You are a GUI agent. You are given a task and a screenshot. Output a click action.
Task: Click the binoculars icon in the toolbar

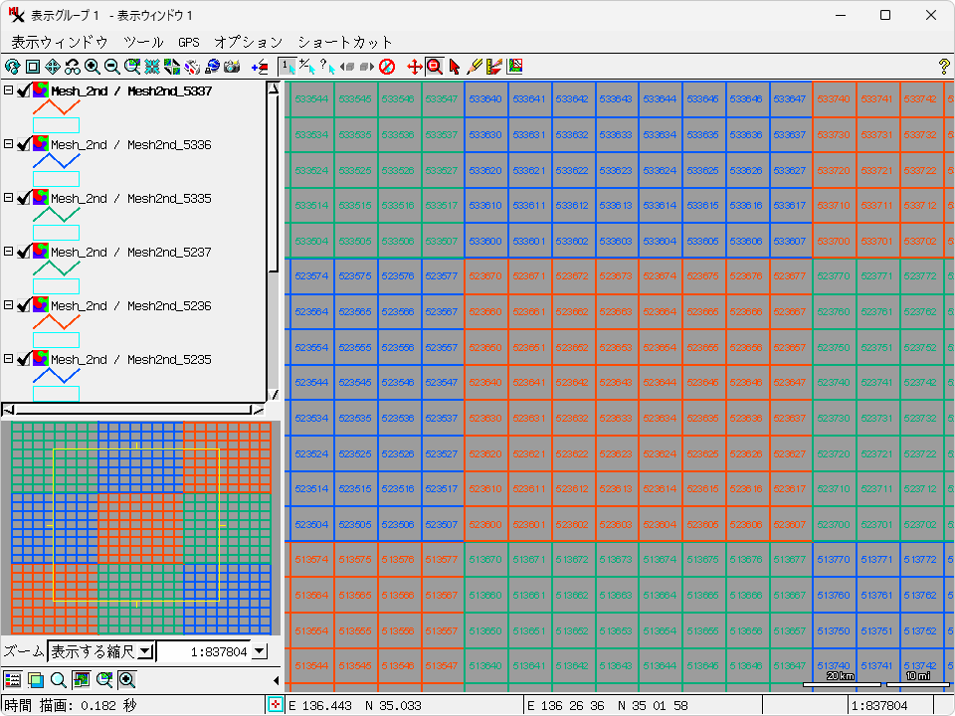pyautogui.click(x=73, y=67)
